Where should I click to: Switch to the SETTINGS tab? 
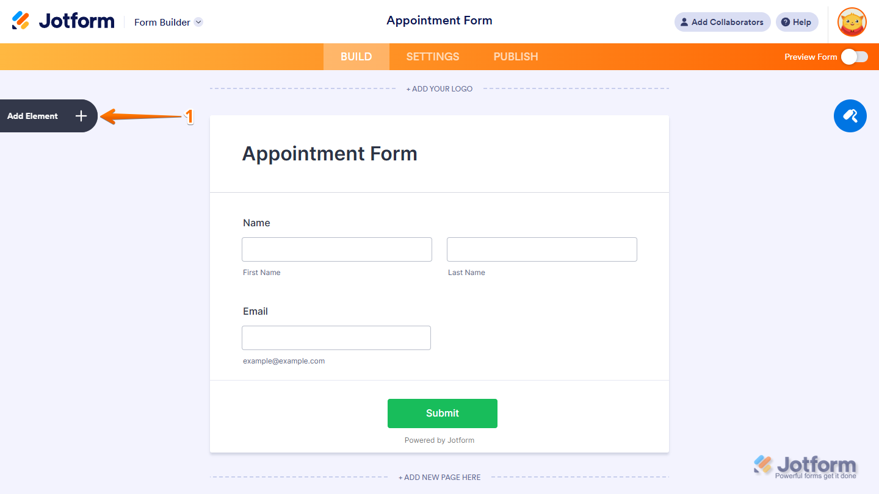coord(432,56)
